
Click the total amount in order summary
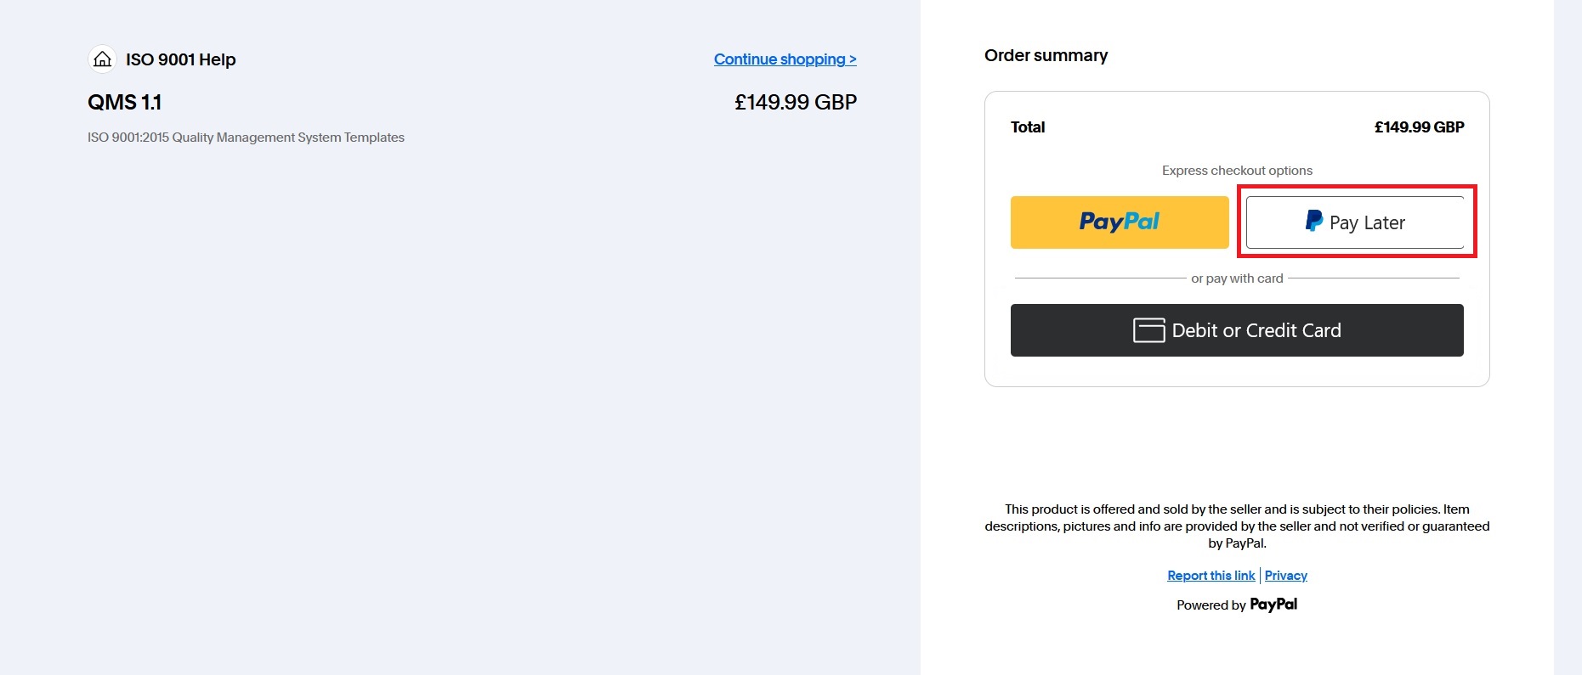1419,127
